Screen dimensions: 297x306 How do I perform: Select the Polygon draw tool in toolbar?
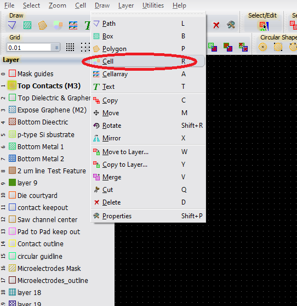tap(43, 25)
